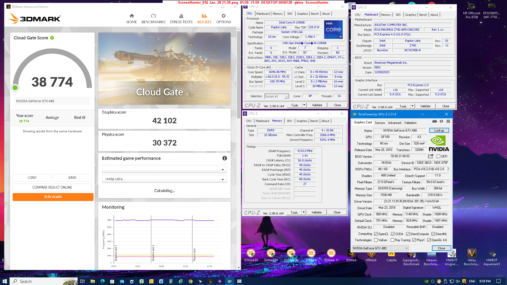
Task: Click the Cloud Gate preview thumbnail
Action: point(164,68)
